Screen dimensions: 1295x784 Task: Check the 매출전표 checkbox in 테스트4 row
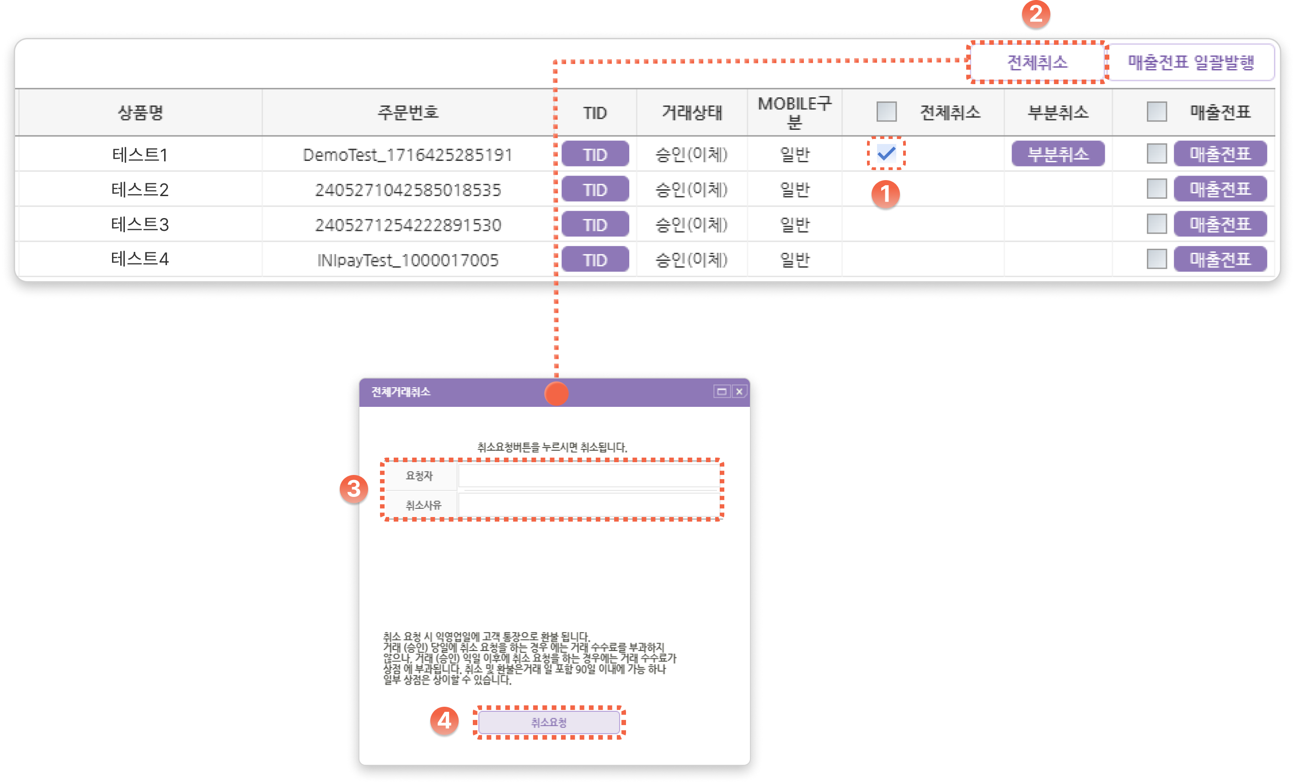(1156, 259)
